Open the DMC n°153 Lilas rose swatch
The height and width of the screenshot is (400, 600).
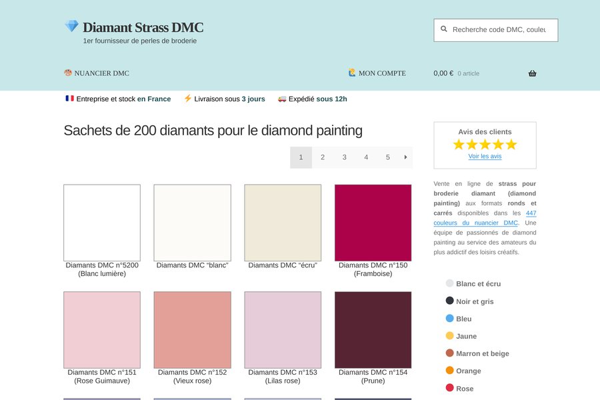283,330
